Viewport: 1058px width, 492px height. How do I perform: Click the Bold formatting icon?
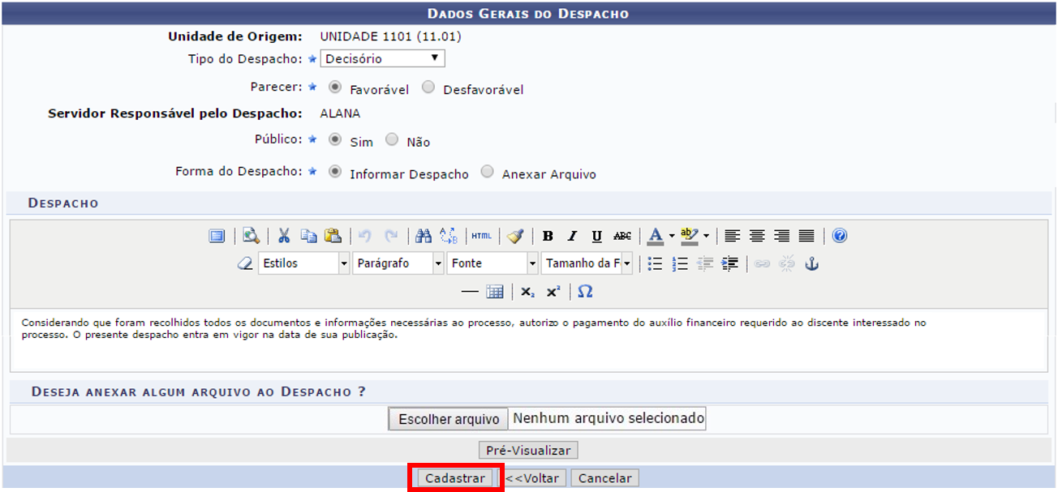click(x=548, y=236)
